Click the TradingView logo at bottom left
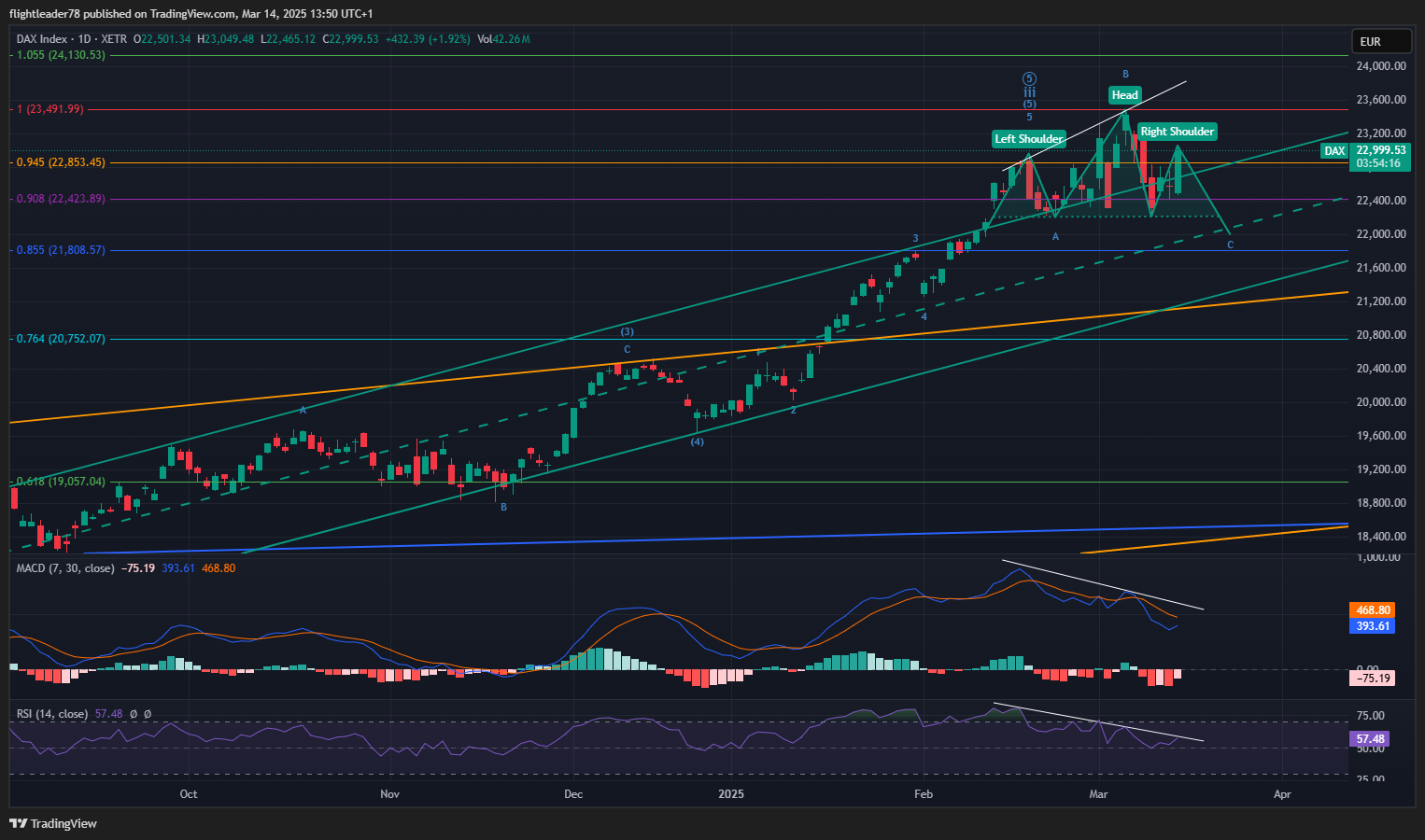Screen dimensions: 1425x840 [x=53, y=823]
